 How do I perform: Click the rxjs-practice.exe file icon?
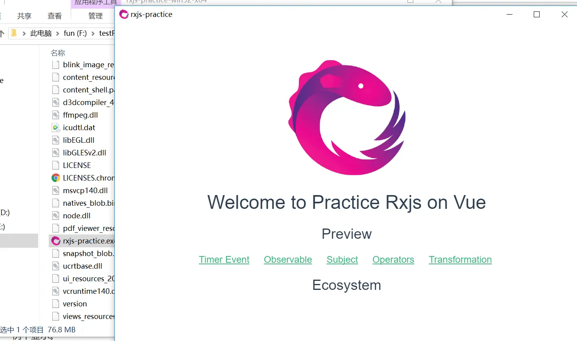point(56,241)
